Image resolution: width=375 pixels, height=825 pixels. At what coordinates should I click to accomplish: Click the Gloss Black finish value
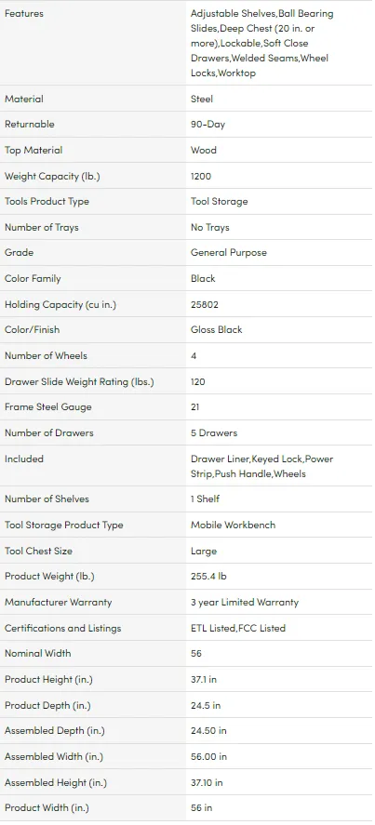pyautogui.click(x=217, y=330)
